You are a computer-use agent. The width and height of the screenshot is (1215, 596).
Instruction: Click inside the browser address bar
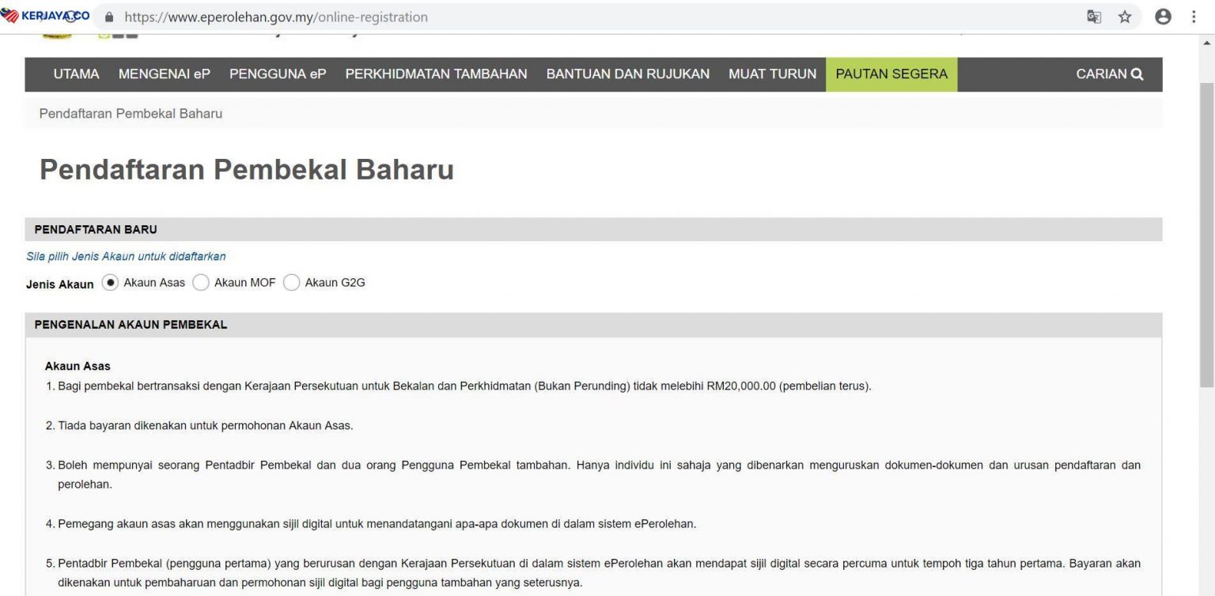[316, 16]
